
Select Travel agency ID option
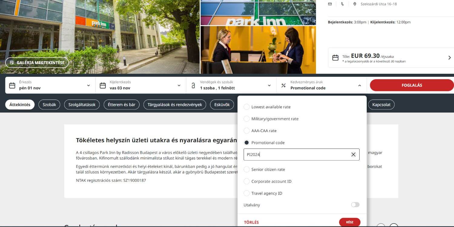[x=247, y=193]
